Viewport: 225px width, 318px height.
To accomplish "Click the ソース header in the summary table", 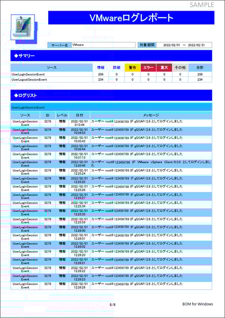I will [52, 68].
